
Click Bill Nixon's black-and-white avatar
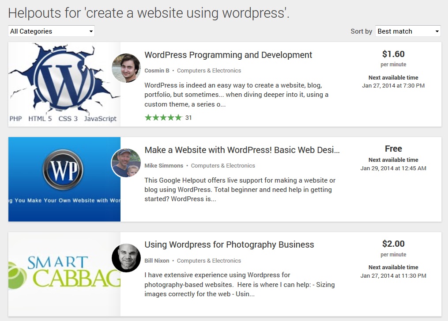point(126,258)
